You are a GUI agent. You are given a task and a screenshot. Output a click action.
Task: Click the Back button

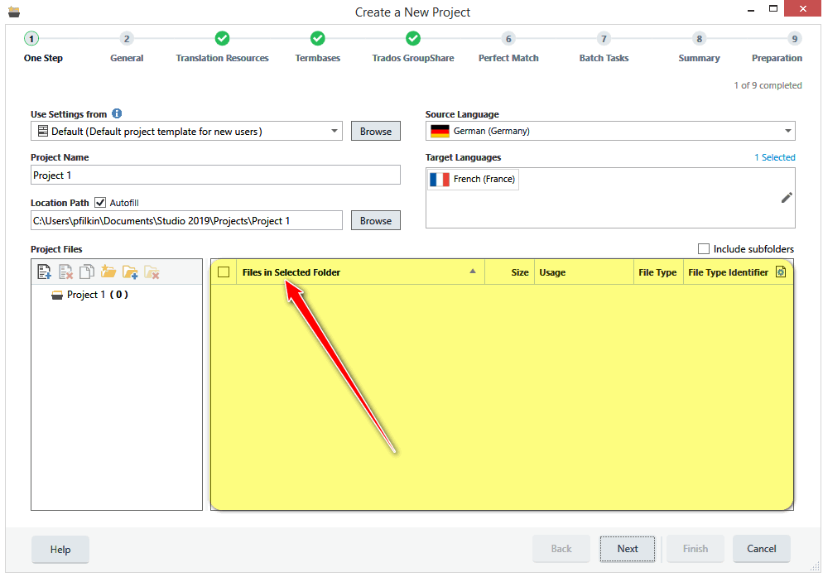561,549
